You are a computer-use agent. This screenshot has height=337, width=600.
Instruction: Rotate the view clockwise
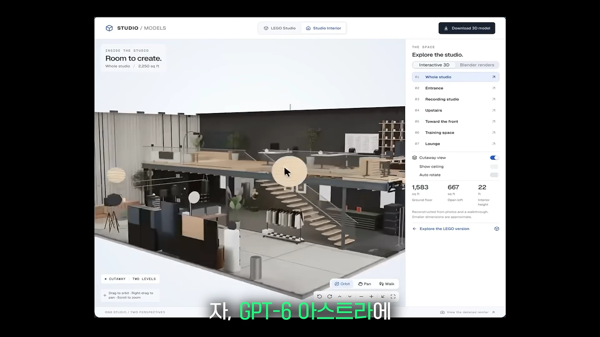click(330, 296)
